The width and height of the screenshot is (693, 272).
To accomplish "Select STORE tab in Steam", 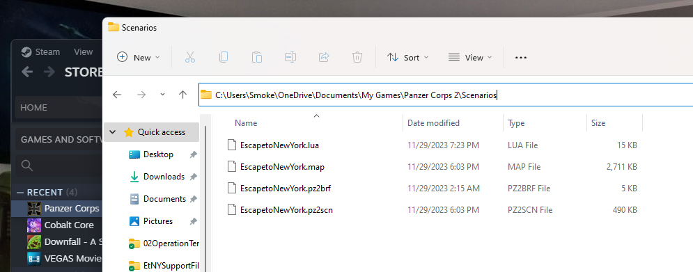I will [84, 72].
